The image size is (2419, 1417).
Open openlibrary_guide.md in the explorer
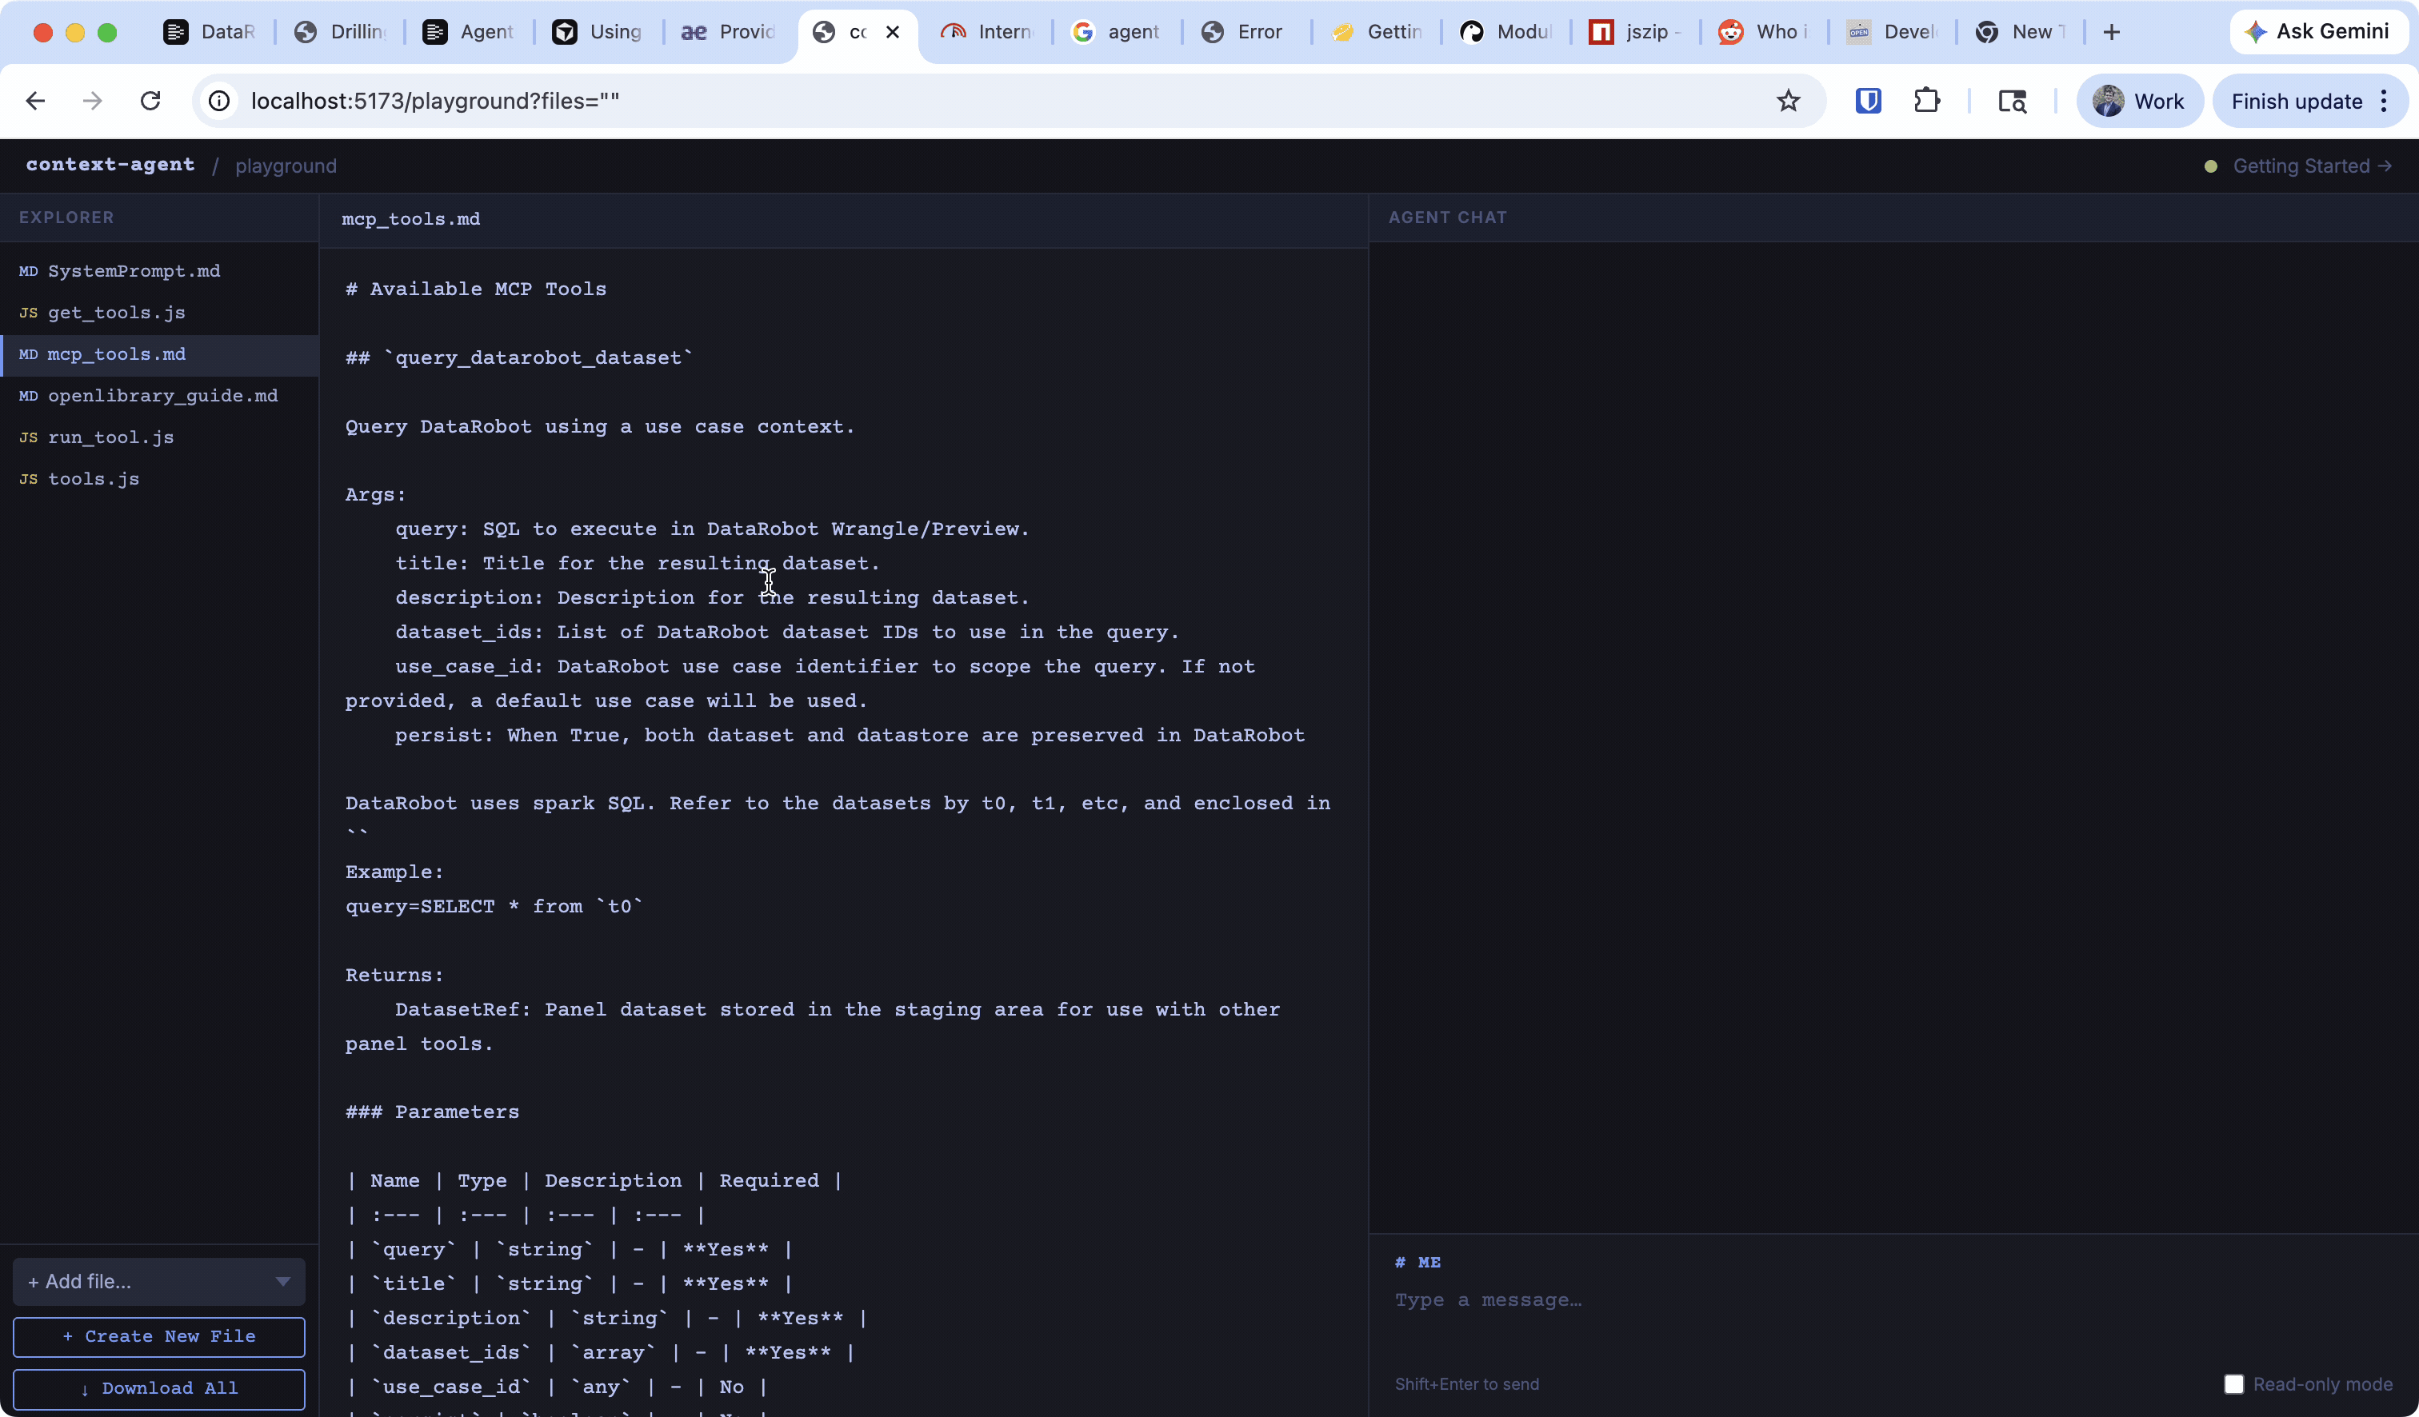(x=159, y=396)
